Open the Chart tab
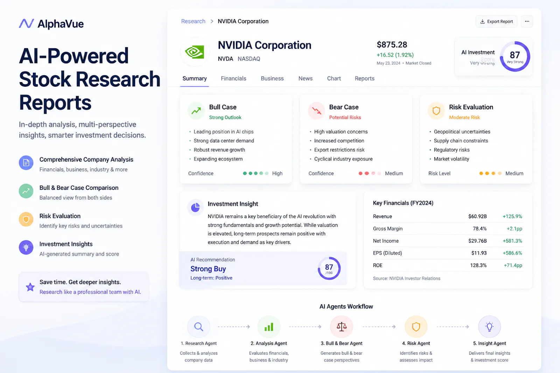This screenshot has height=373, width=560. (334, 79)
